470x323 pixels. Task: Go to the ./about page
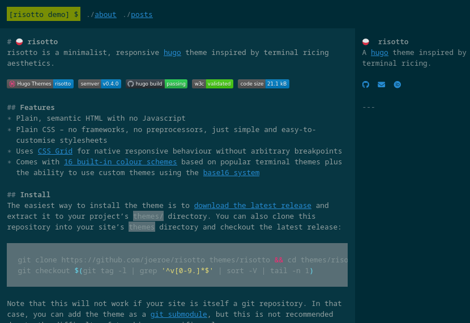[105, 14]
